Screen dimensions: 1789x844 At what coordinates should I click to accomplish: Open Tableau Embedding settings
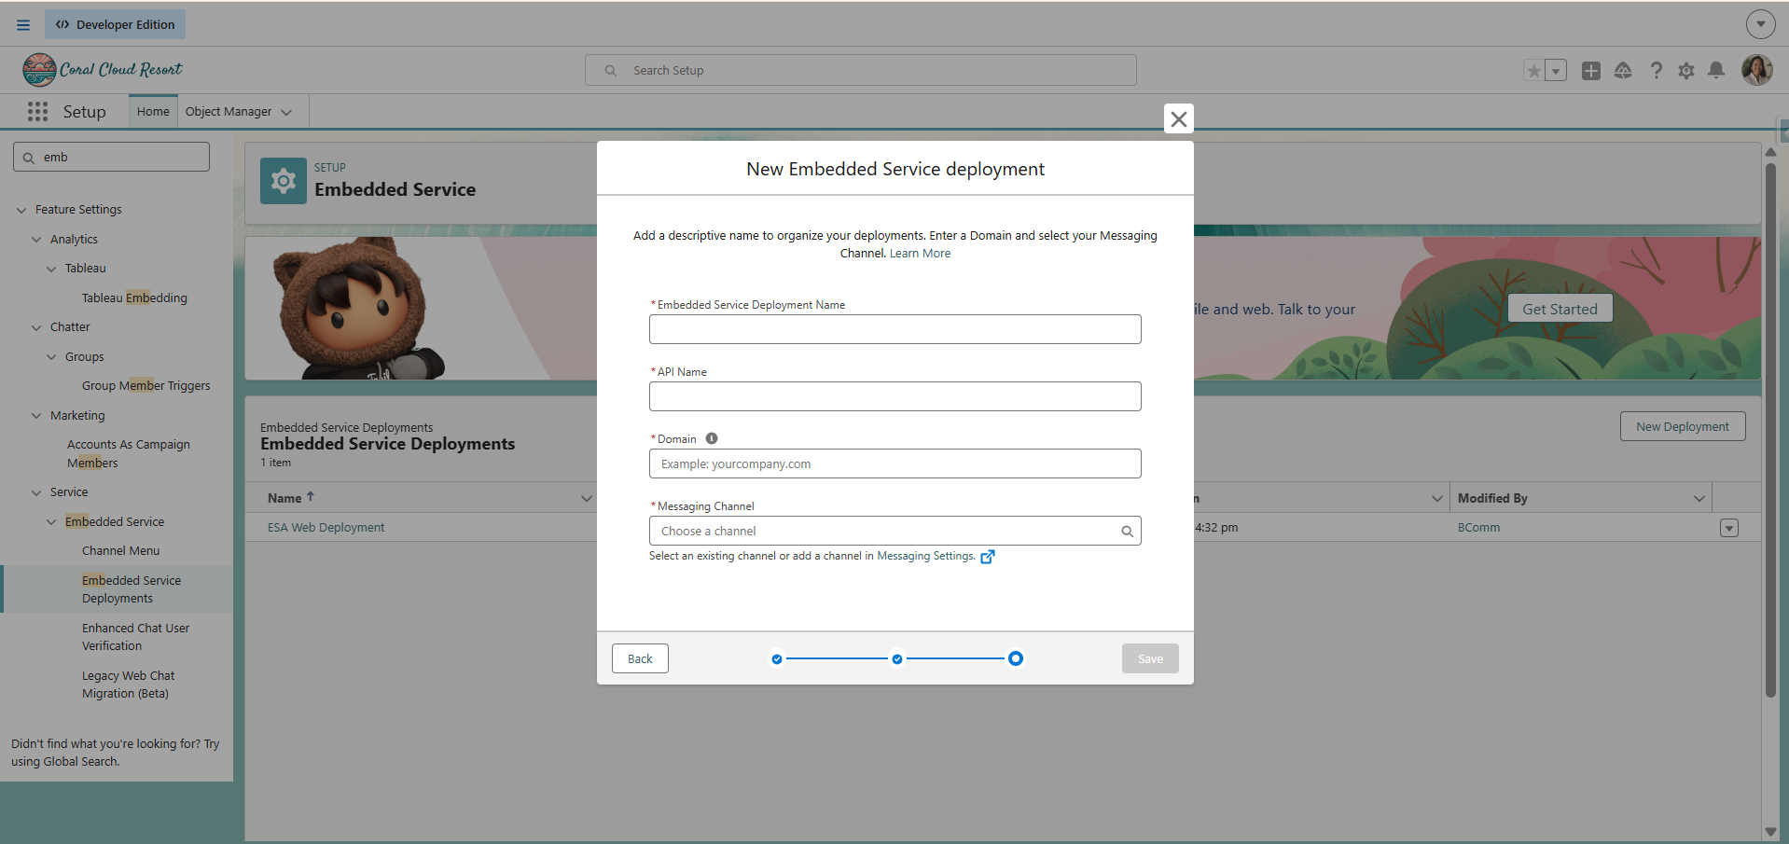pyautogui.click(x=134, y=298)
